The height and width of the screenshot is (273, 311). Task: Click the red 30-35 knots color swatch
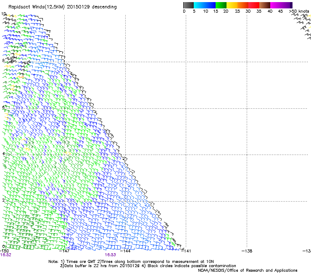254,5
